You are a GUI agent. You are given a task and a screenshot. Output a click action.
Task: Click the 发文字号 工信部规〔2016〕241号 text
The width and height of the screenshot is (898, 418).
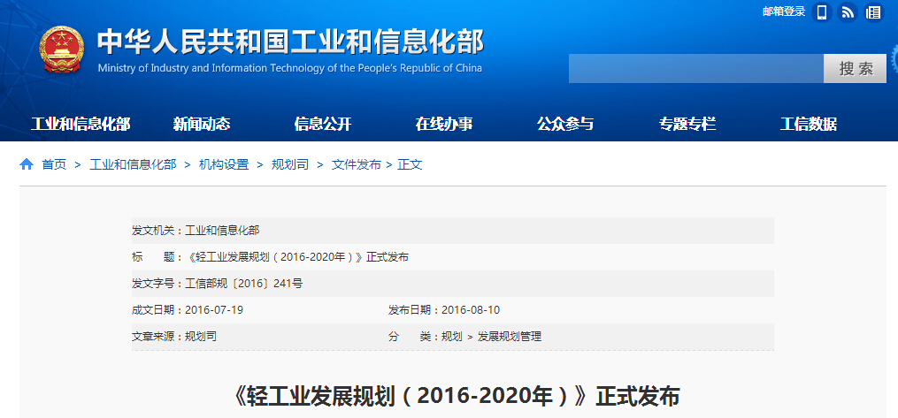[x=217, y=284]
